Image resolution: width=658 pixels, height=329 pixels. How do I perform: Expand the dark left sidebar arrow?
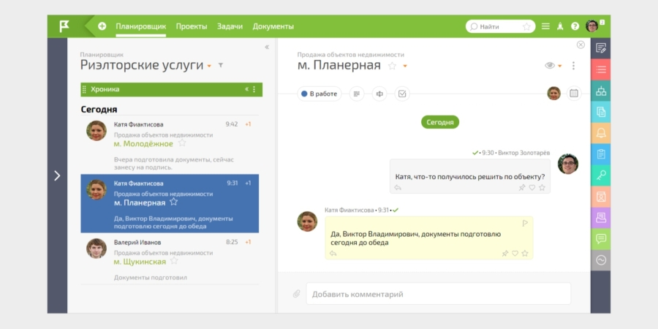[x=57, y=175]
